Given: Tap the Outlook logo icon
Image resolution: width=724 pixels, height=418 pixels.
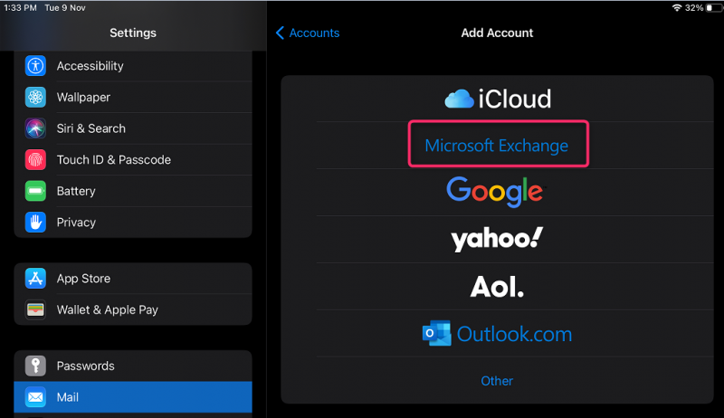Looking at the screenshot, I should (436, 333).
